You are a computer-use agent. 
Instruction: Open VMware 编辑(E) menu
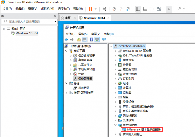[20, 9]
